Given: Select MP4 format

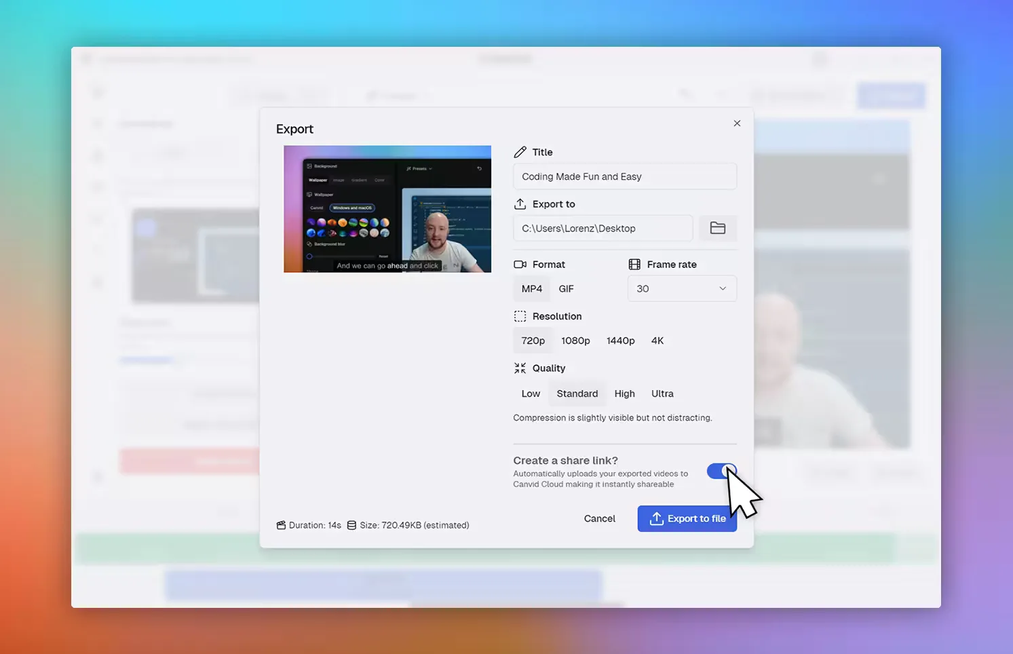Looking at the screenshot, I should pos(531,288).
